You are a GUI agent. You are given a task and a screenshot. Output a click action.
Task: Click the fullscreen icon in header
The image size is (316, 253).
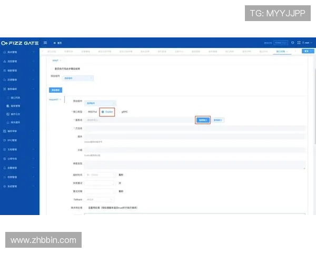pos(298,43)
